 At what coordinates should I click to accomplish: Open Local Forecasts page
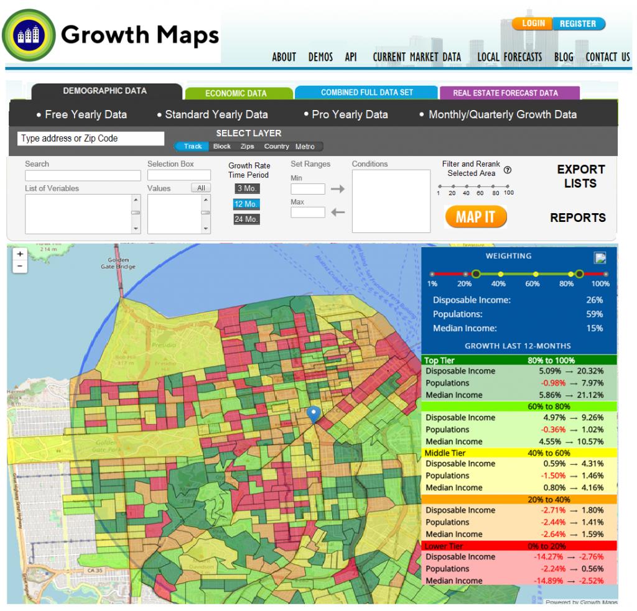coord(509,57)
